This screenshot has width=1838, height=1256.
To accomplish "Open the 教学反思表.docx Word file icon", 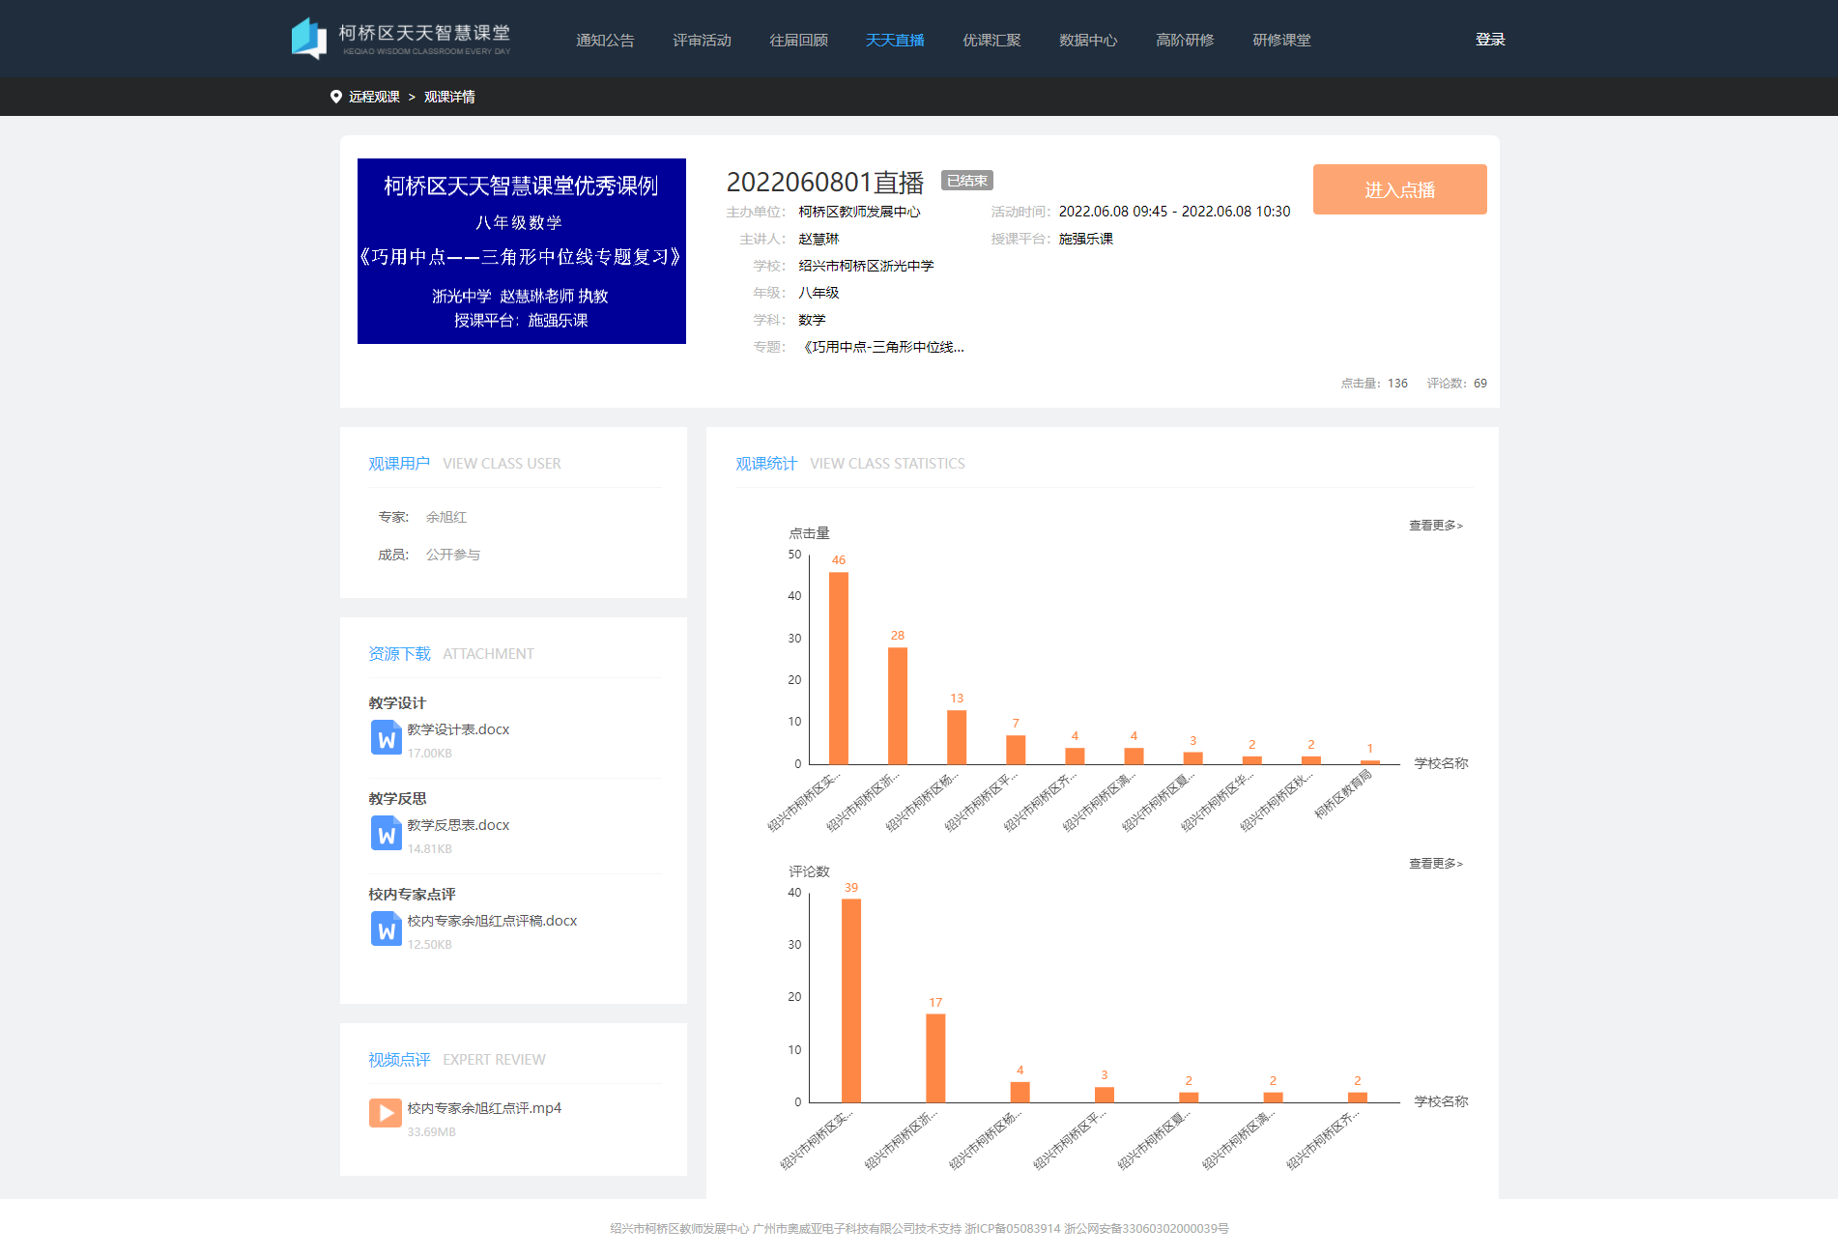I will coord(386,834).
